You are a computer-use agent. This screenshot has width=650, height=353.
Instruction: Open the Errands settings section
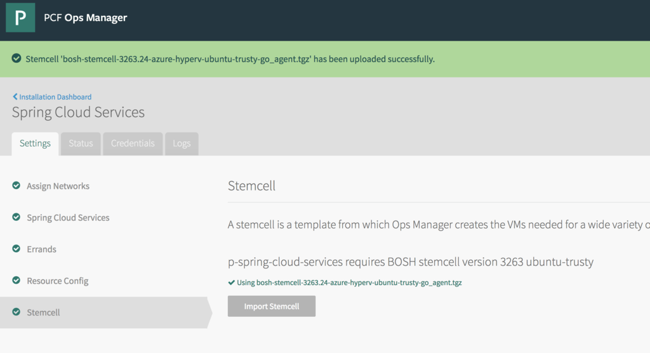41,250
